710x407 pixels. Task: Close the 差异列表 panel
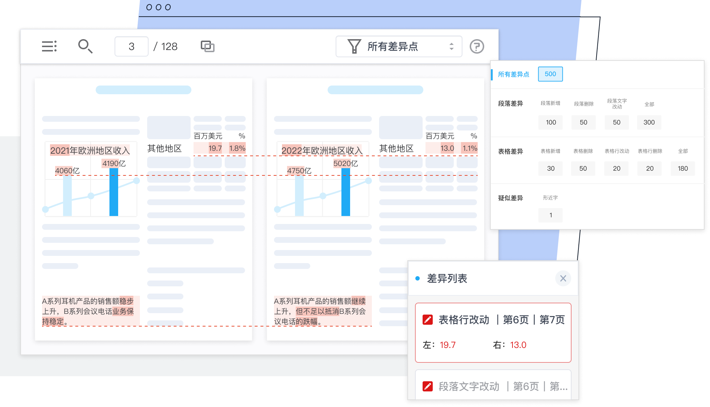tap(563, 278)
